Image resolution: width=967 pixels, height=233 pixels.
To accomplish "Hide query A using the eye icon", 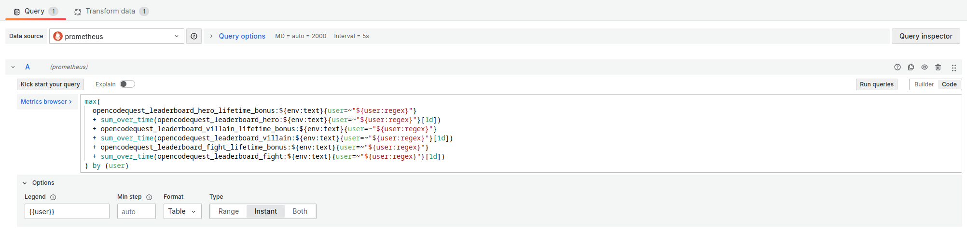I will (924, 67).
